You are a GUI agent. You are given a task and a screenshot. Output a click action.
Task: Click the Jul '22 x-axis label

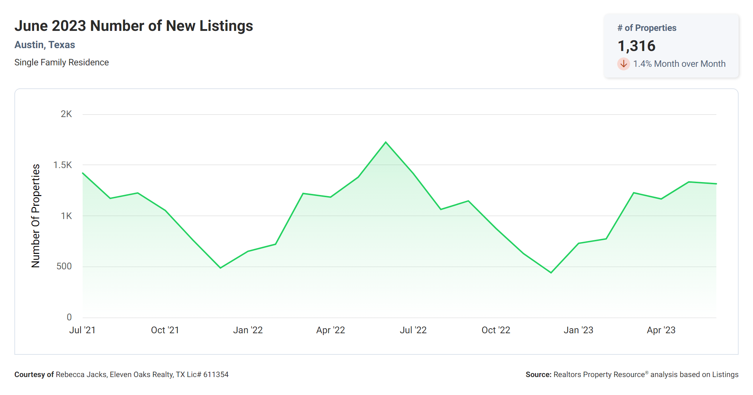point(413,330)
